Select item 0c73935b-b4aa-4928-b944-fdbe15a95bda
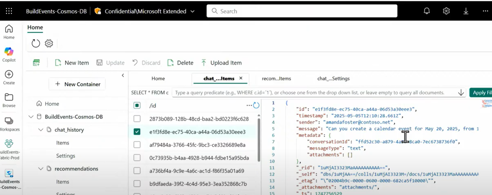 [199, 158]
